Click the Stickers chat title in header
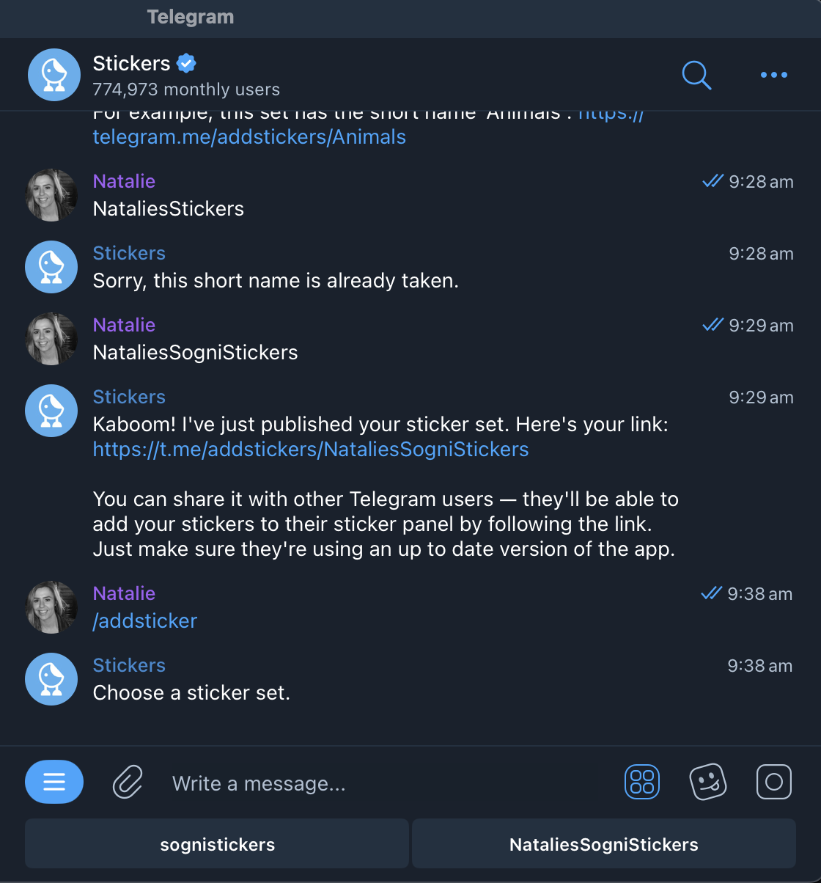This screenshot has height=883, width=821. (x=131, y=63)
